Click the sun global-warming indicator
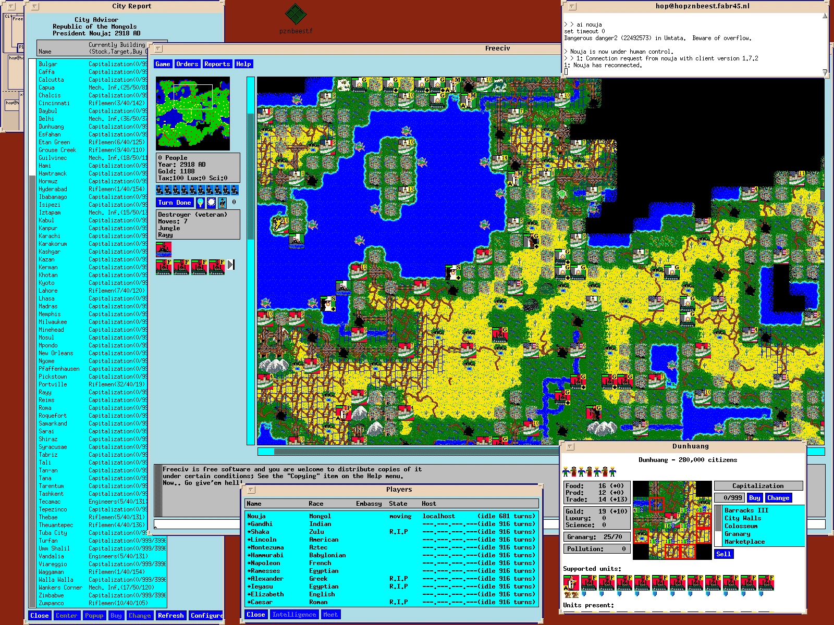 211,203
